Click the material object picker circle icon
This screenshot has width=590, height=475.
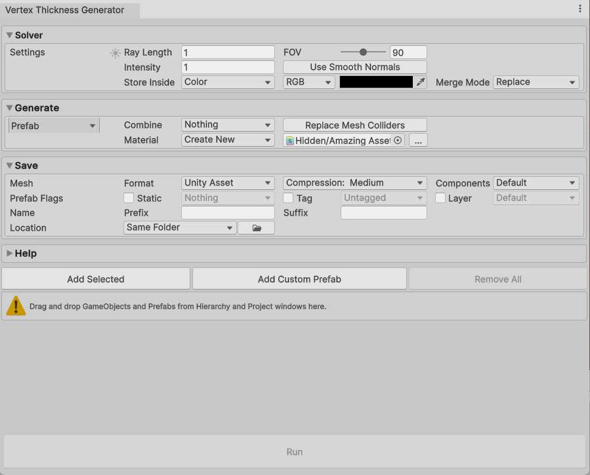pos(398,140)
